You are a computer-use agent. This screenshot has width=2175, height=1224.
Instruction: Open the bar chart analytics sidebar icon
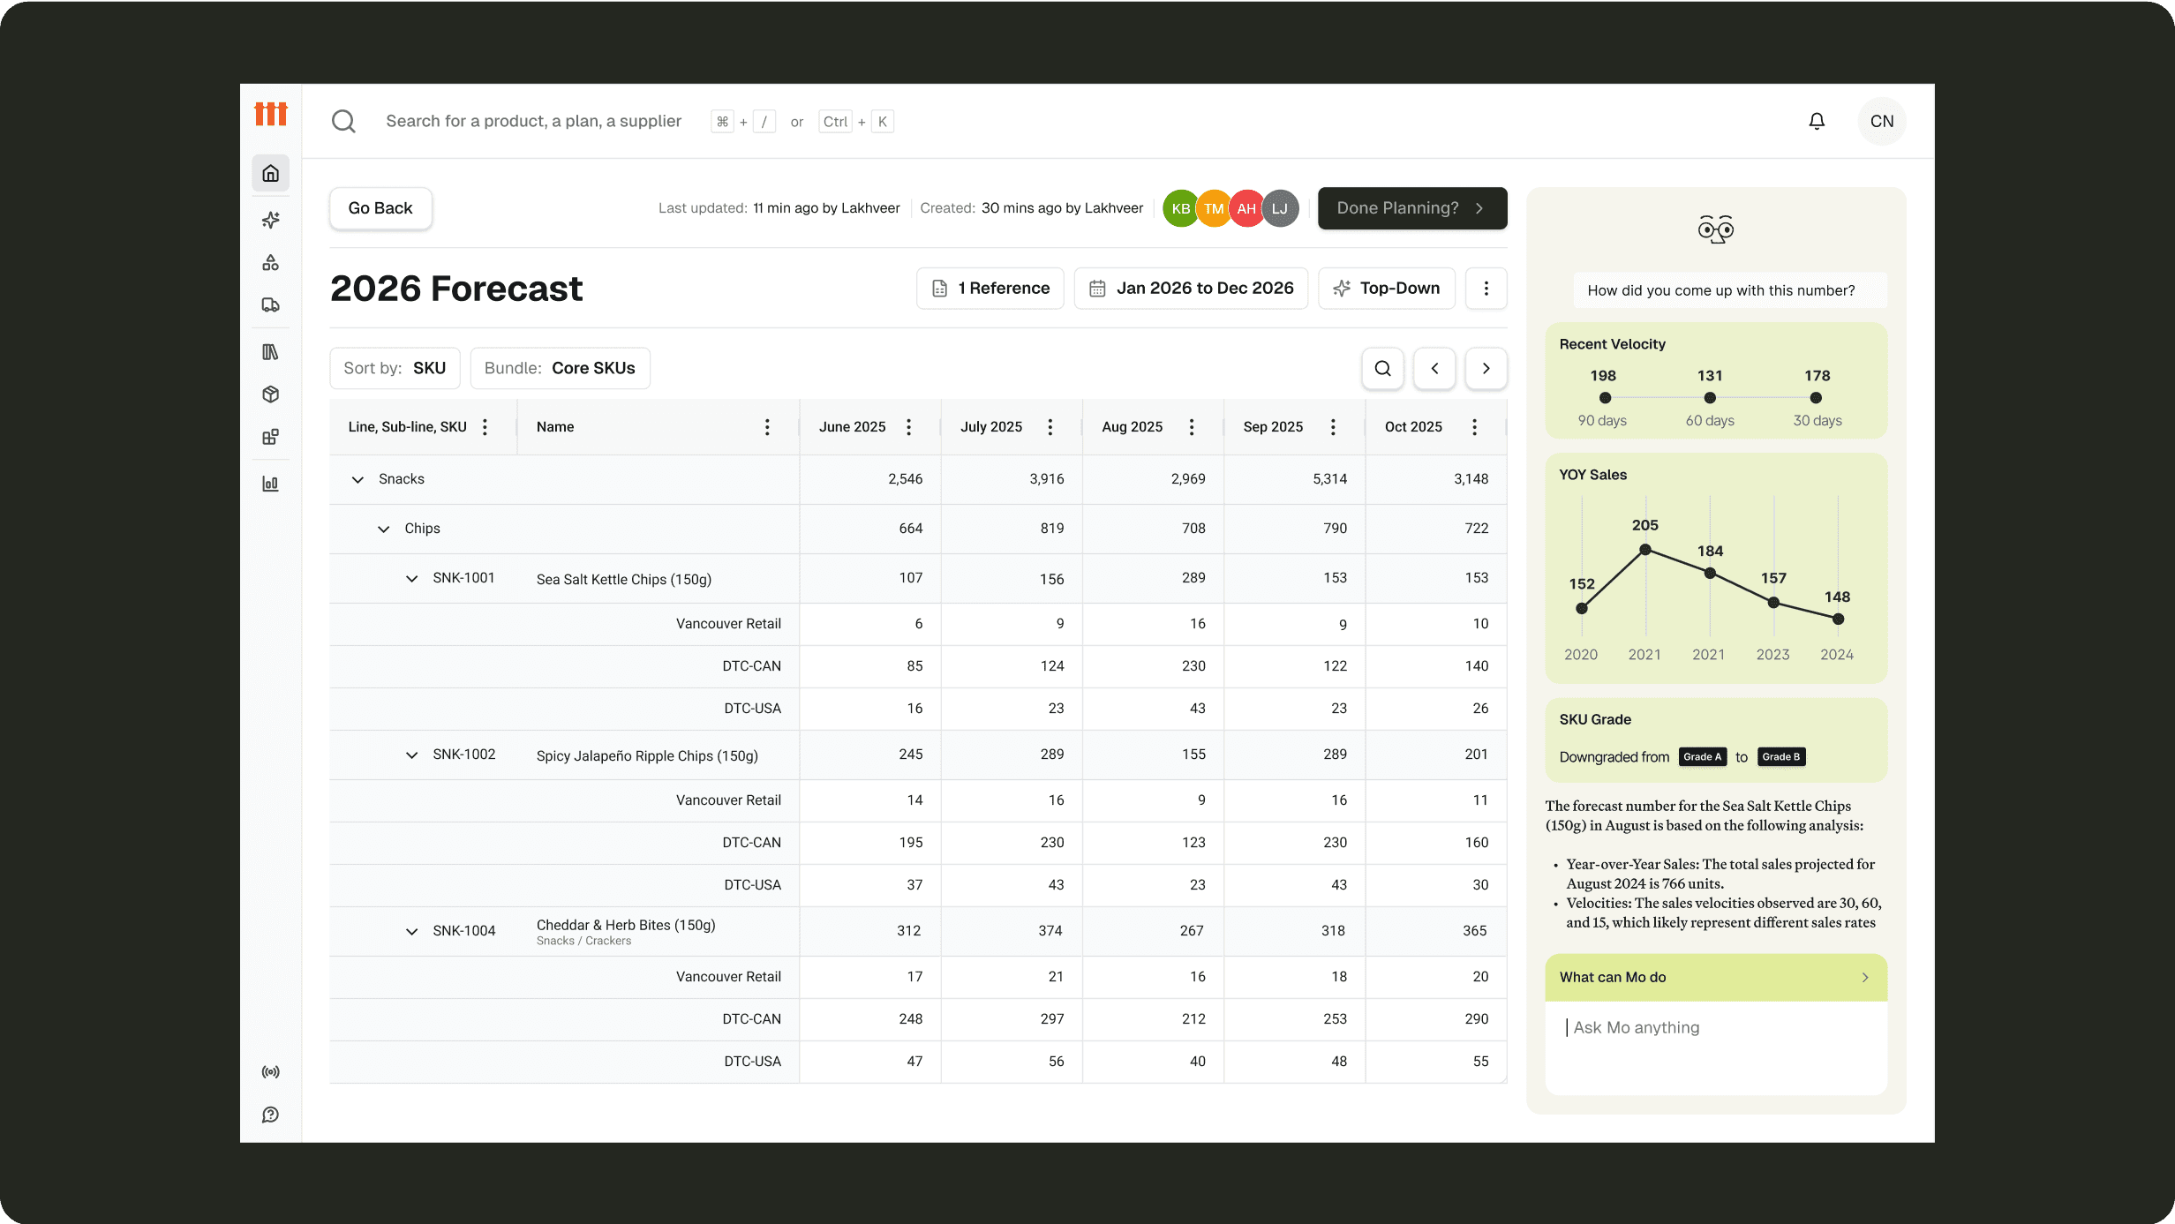[271, 484]
